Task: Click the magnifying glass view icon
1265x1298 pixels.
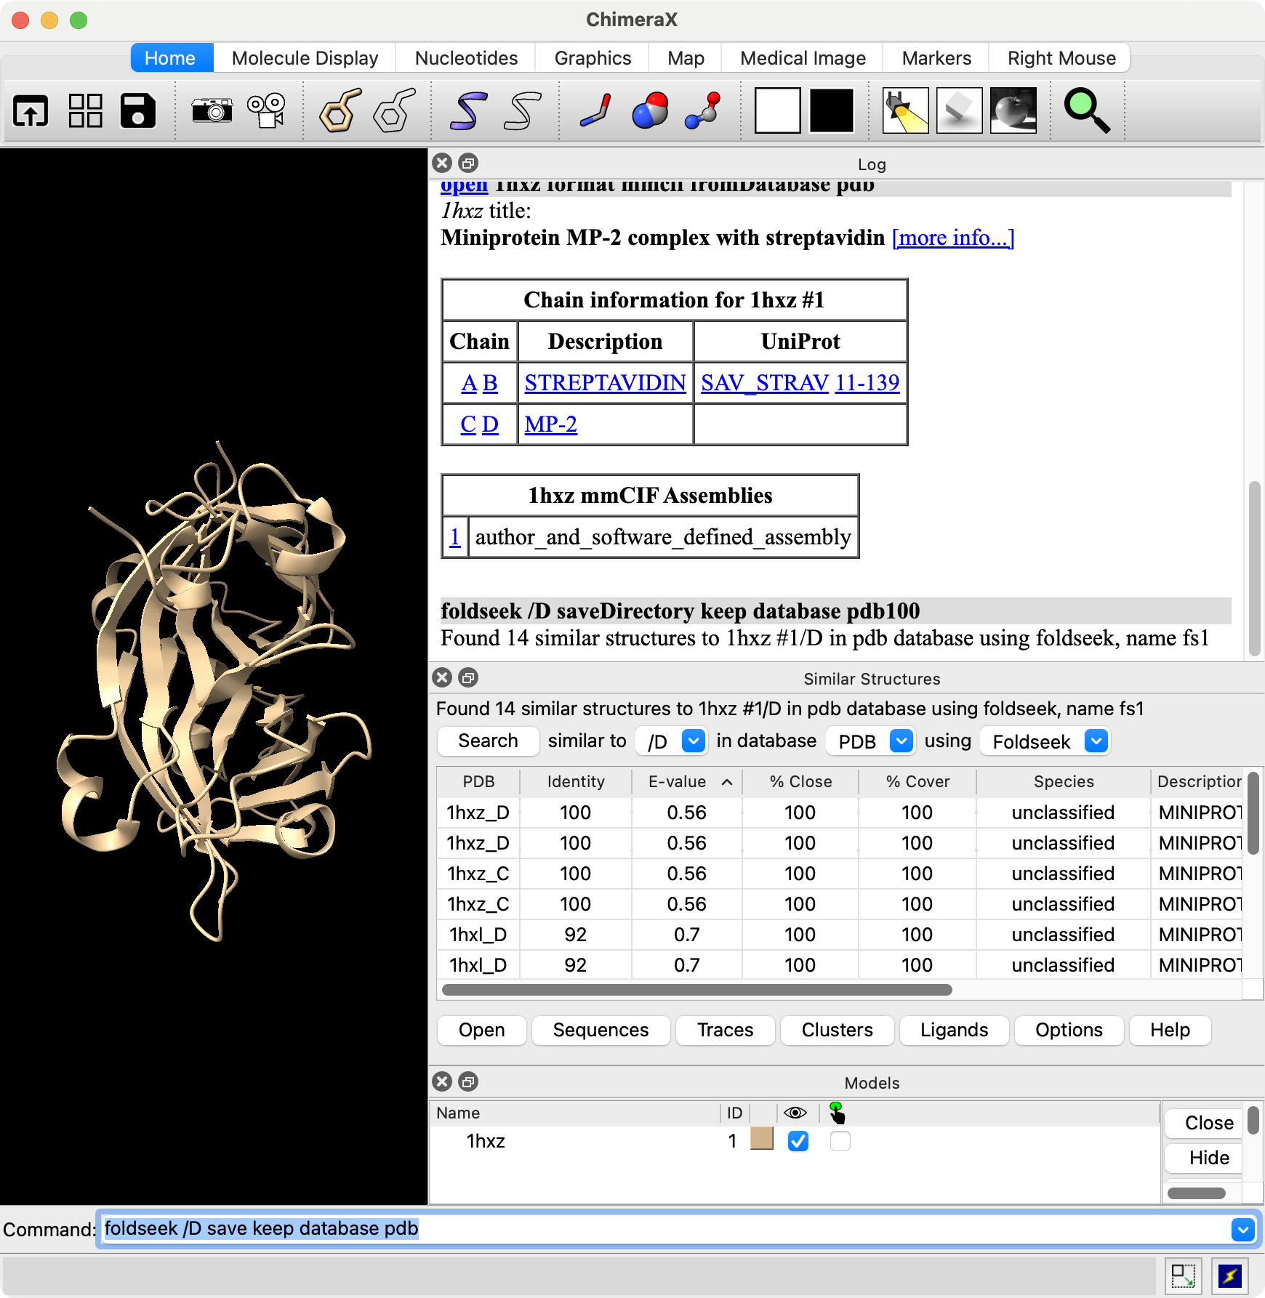Action: 1086,110
